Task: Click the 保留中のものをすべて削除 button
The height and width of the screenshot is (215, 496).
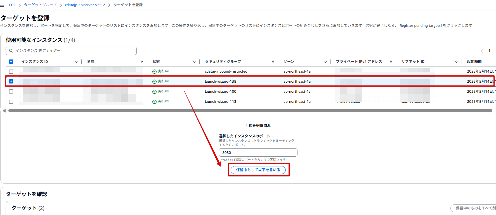Action: point(474,208)
